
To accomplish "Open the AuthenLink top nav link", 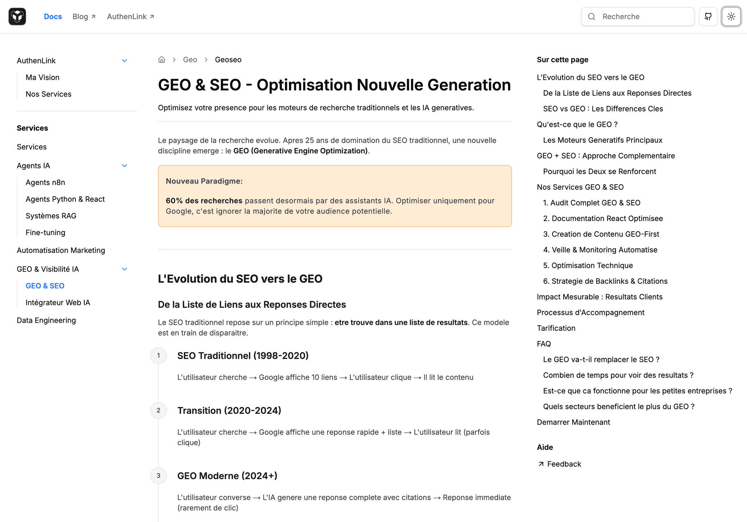I will point(130,16).
